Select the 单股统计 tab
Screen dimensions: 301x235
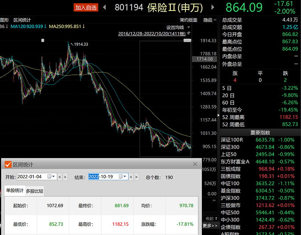click(15, 191)
